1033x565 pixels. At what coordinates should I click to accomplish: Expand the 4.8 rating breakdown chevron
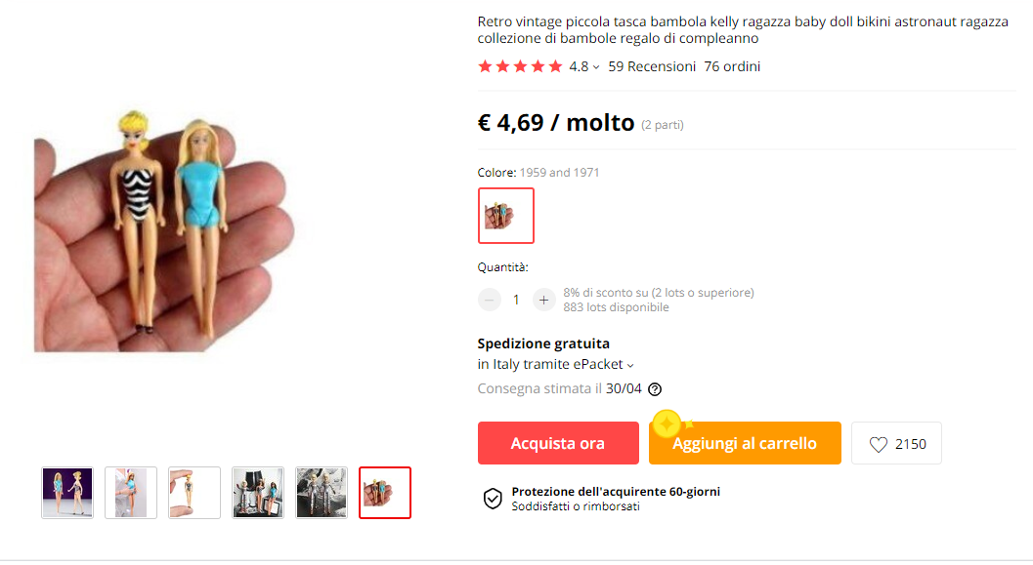[x=596, y=67]
